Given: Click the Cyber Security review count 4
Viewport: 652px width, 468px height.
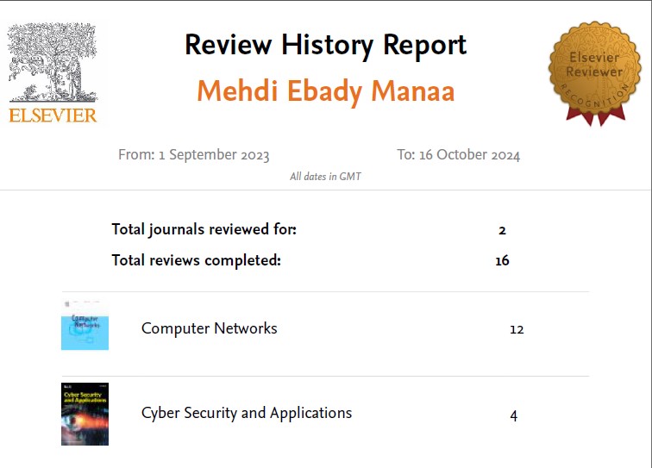Looking at the screenshot, I should [x=514, y=415].
